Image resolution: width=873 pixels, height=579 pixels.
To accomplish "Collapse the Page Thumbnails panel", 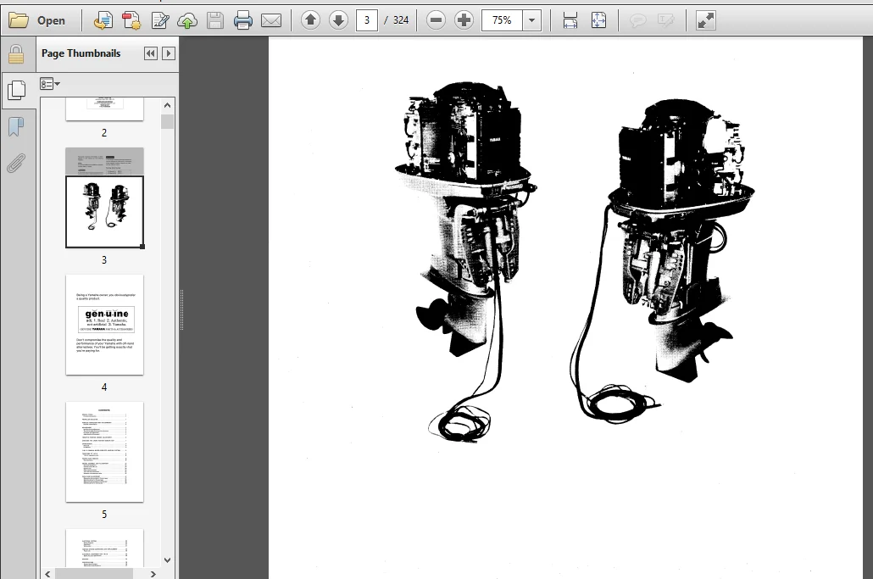I will (x=150, y=53).
